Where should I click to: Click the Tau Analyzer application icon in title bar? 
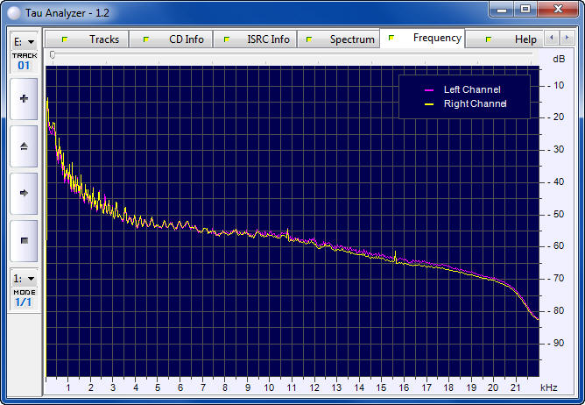click(x=14, y=13)
